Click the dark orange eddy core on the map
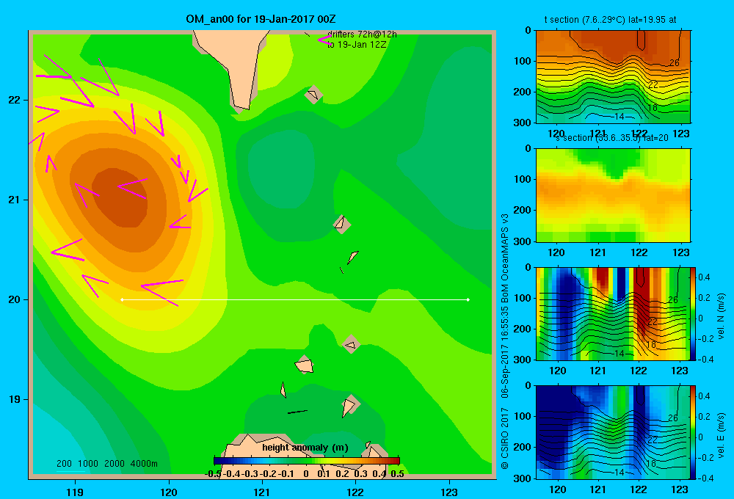The image size is (734, 499). tap(121, 197)
